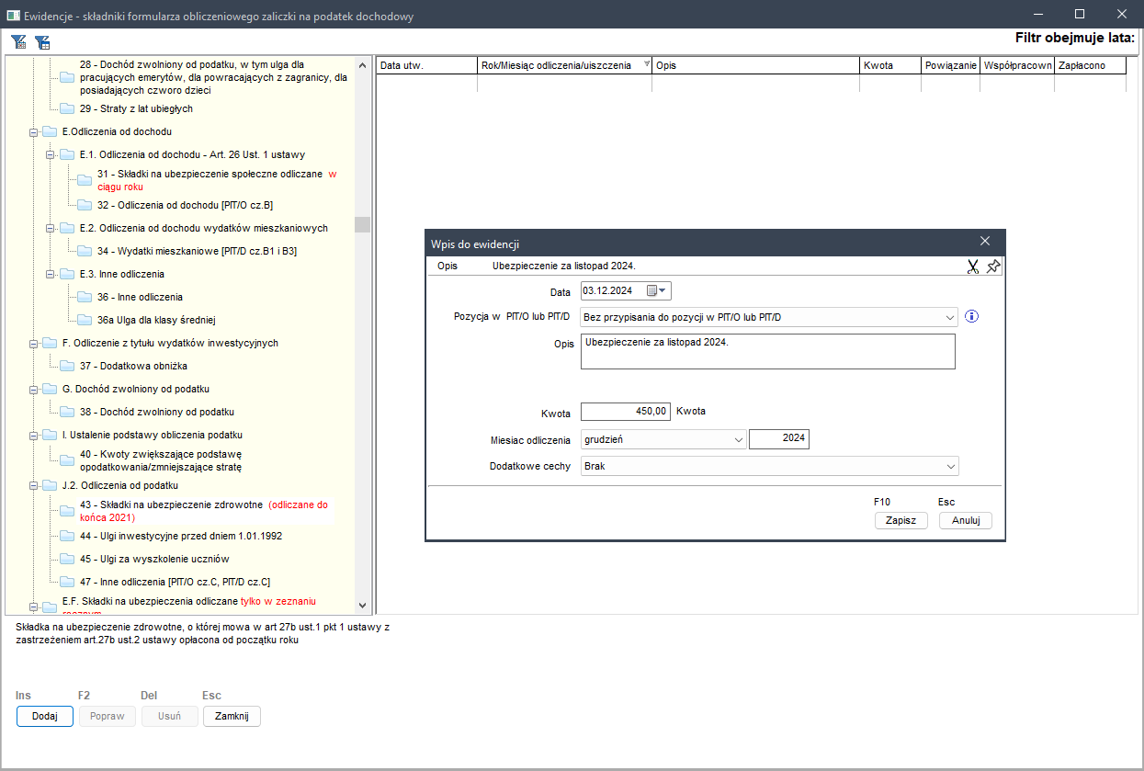Collapse the J.2. Odliczenia od podatku node
Screen dimensions: 1144x771
34,486
